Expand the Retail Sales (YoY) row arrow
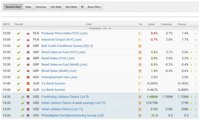 [x=195, y=59]
